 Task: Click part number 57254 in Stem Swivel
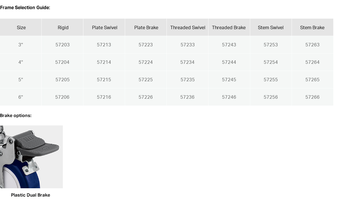pos(271,62)
